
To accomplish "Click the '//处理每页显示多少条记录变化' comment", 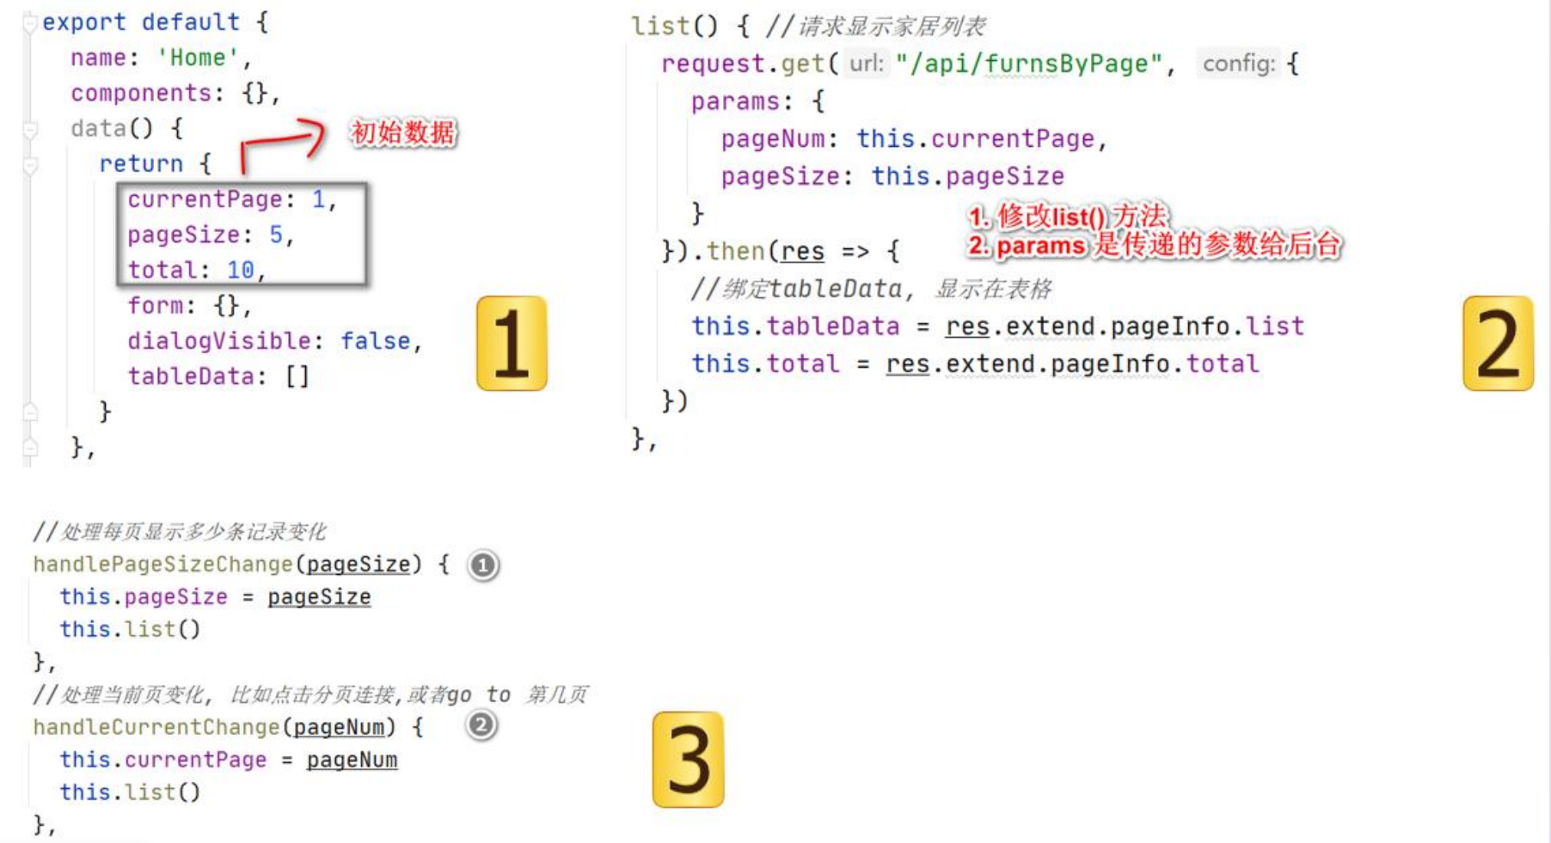I will 180,532.
